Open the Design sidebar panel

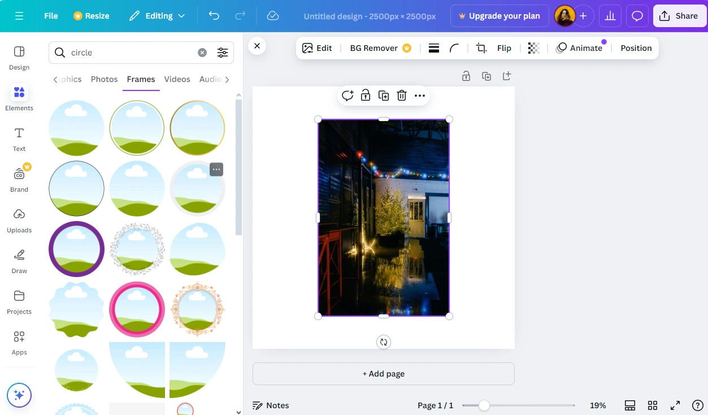[19, 58]
